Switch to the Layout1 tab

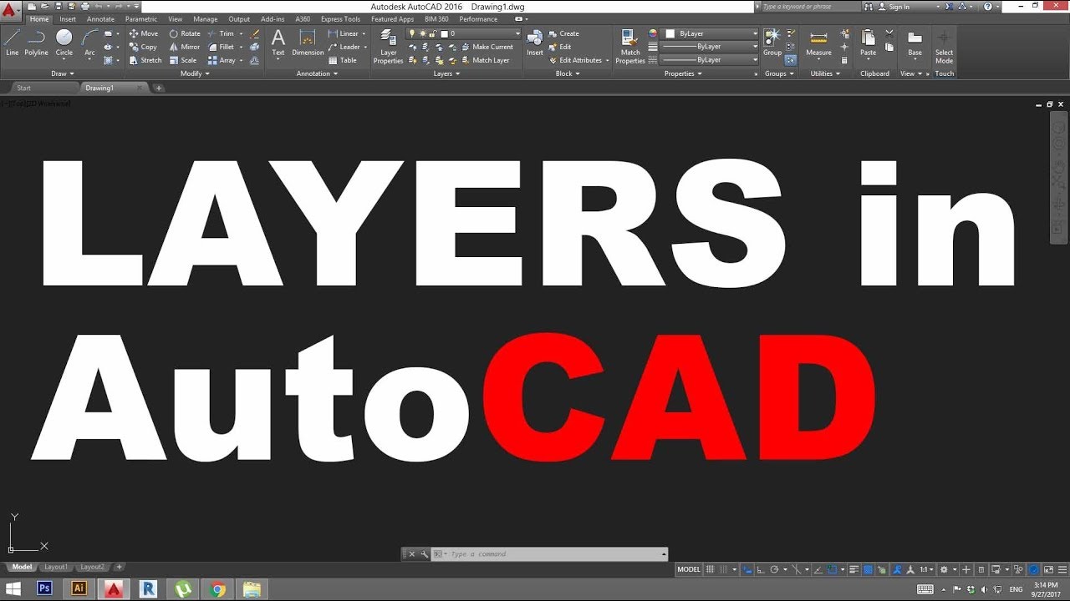pos(55,567)
